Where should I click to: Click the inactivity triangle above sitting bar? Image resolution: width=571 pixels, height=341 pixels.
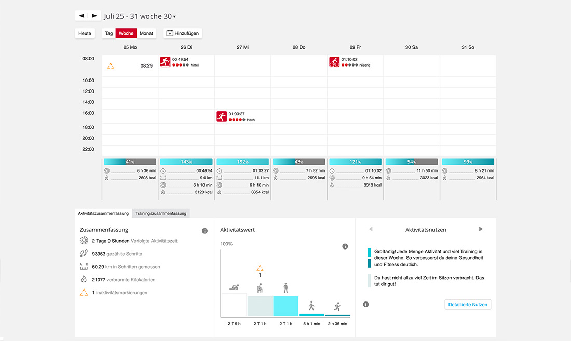(260, 268)
